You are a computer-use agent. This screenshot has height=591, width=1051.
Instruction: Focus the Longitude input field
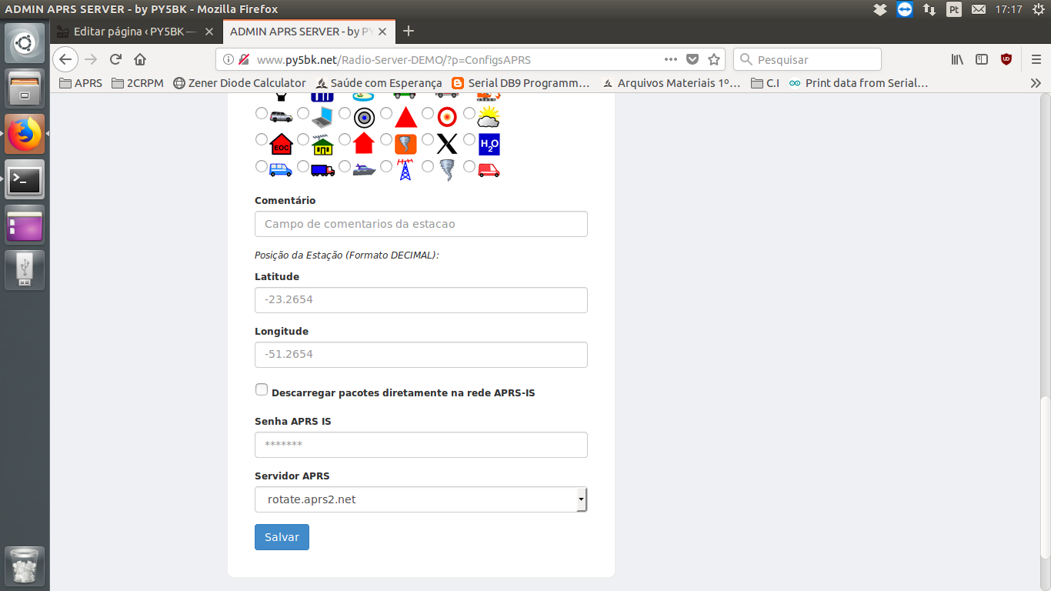coord(421,355)
